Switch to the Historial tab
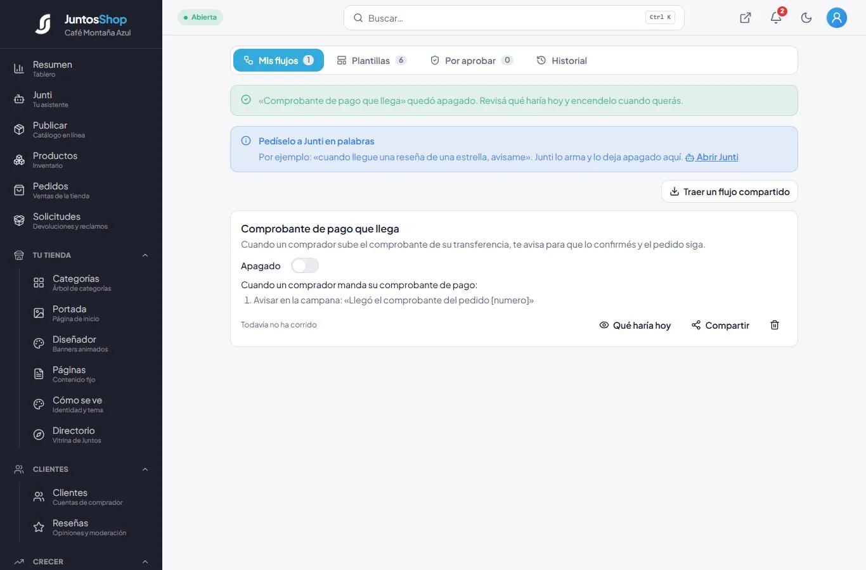This screenshot has width=866, height=570. [x=562, y=60]
